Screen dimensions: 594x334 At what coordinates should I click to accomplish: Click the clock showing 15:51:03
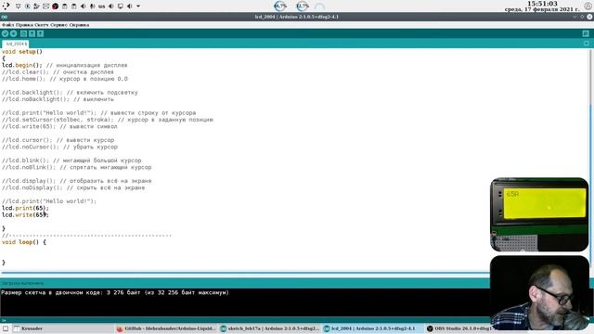pos(542,4)
